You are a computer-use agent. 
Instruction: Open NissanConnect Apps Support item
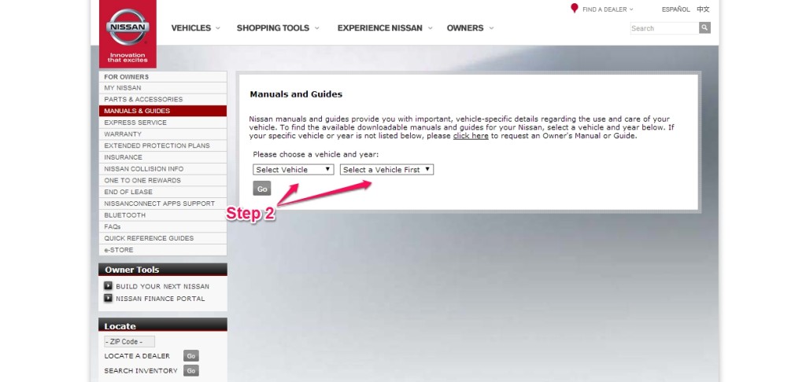click(162, 204)
